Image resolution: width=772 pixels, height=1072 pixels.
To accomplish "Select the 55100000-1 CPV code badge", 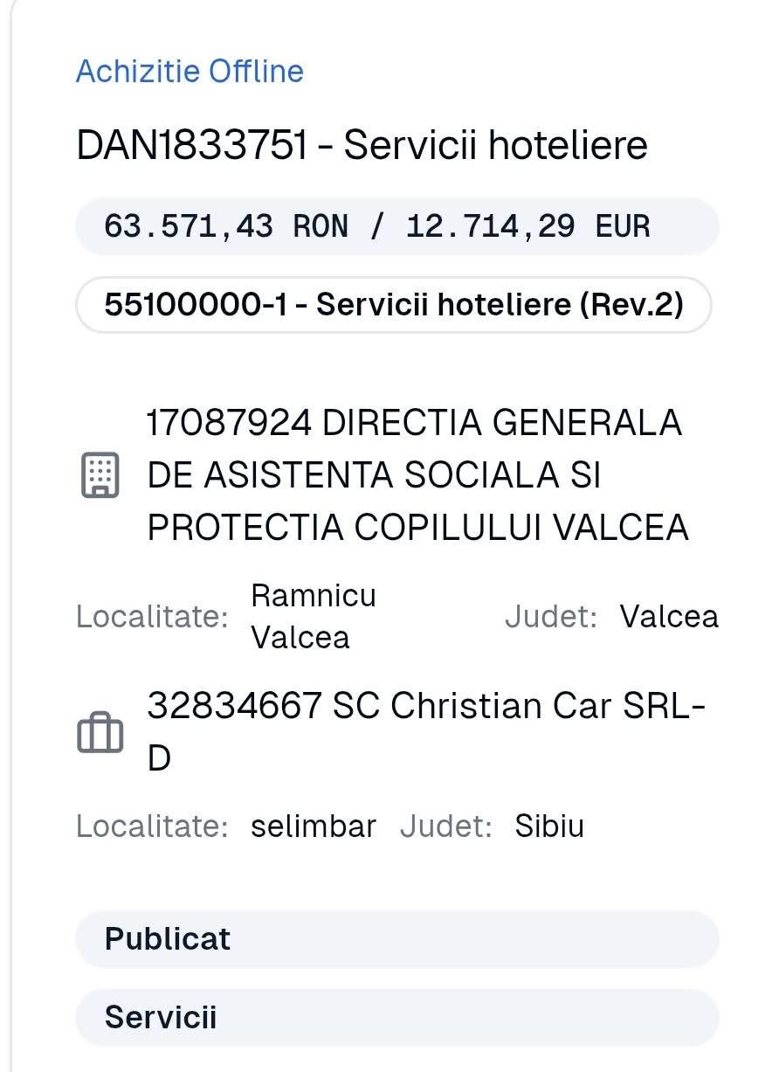I will tap(393, 305).
